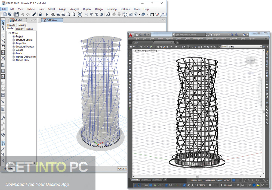Click the AutoCAD ViewCube

pos(251,61)
